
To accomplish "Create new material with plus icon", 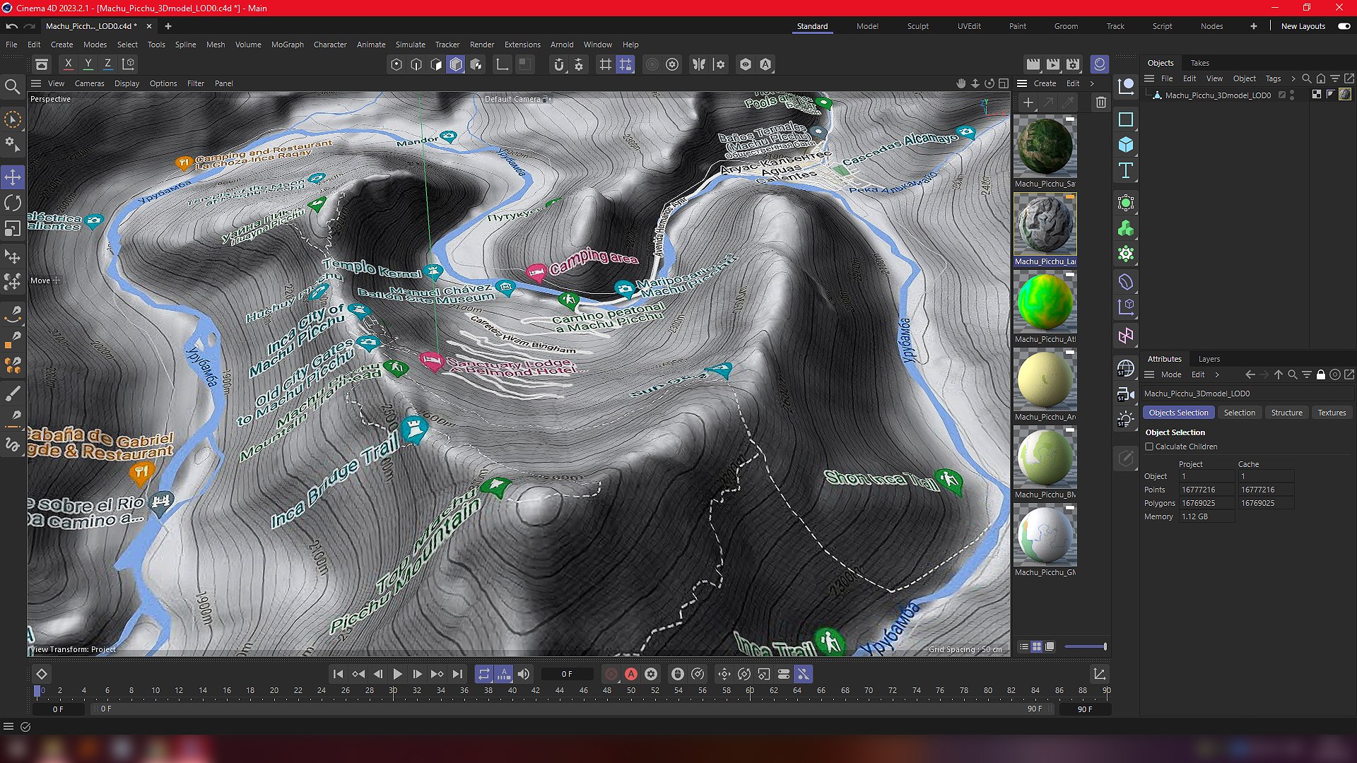I will click(1028, 103).
